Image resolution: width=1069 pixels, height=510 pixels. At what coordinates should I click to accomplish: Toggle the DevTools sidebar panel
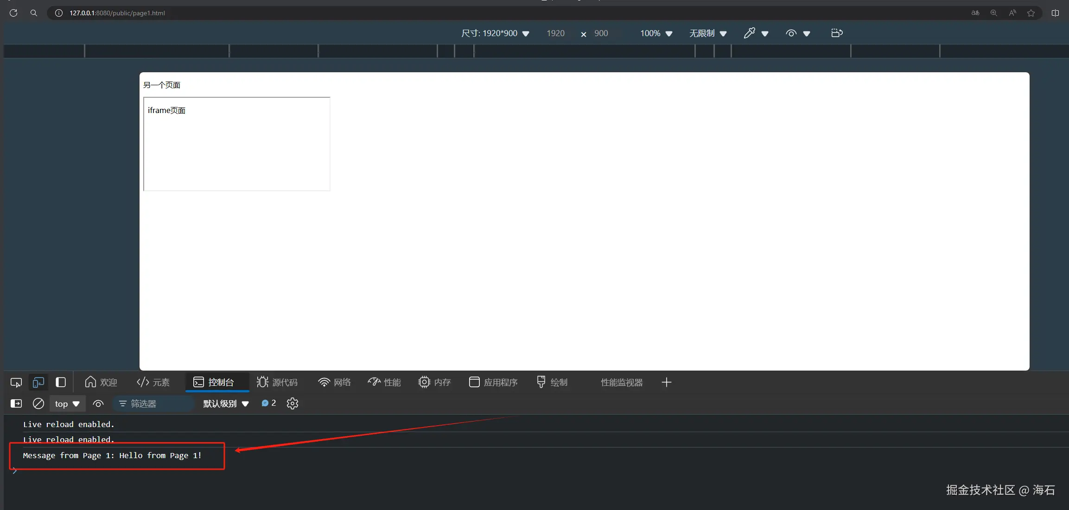[61, 382]
